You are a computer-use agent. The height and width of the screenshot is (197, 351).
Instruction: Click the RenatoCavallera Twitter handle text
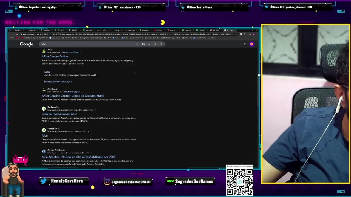(67, 181)
